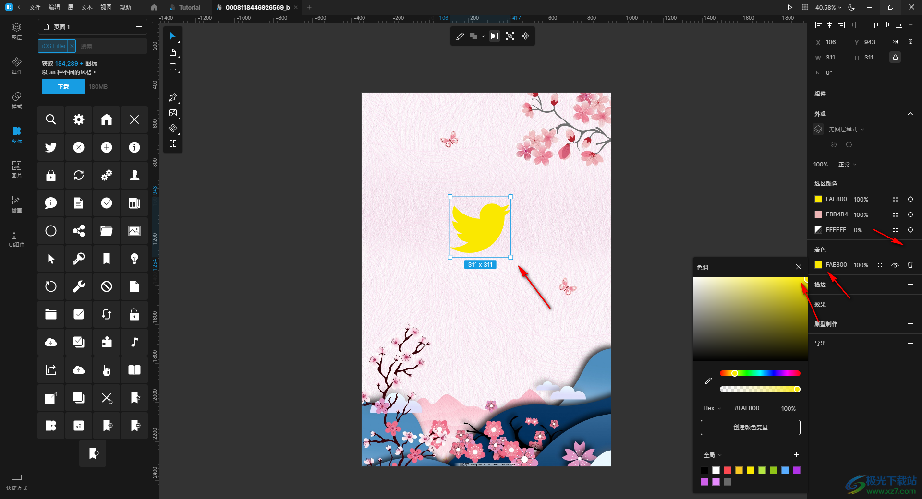922x499 pixels.
Task: Open the grid layout tool
Action: coord(172,144)
